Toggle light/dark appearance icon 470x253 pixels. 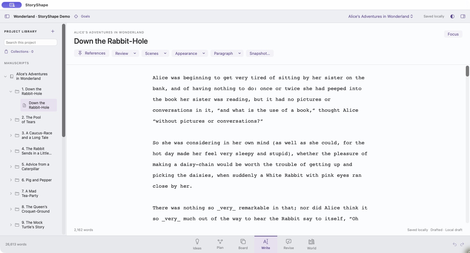click(x=452, y=16)
